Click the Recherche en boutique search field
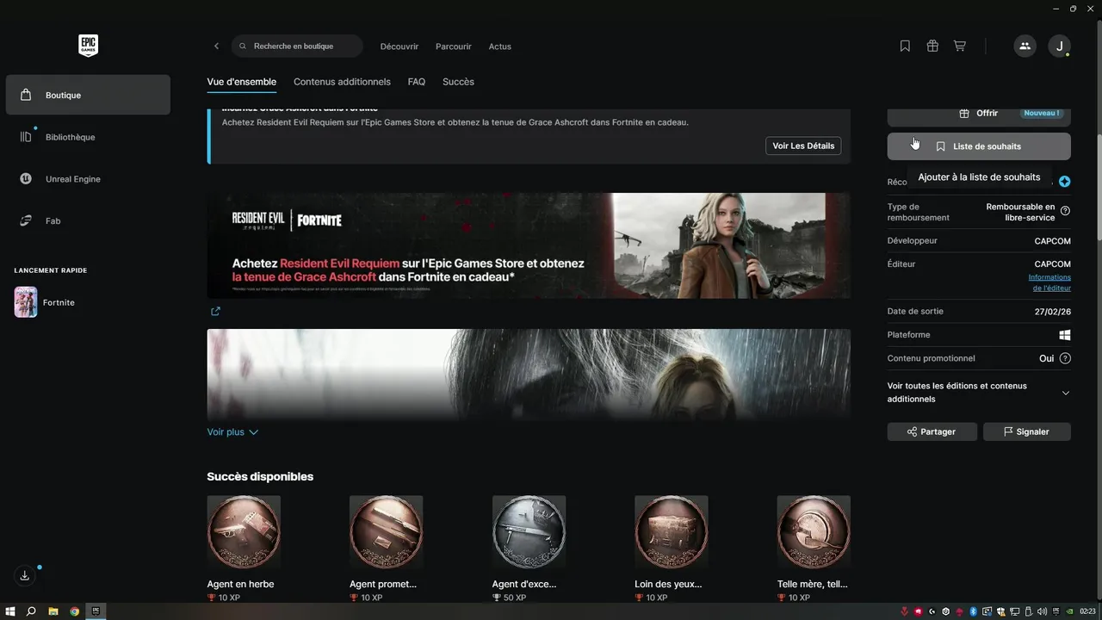The image size is (1102, 620). [x=297, y=46]
